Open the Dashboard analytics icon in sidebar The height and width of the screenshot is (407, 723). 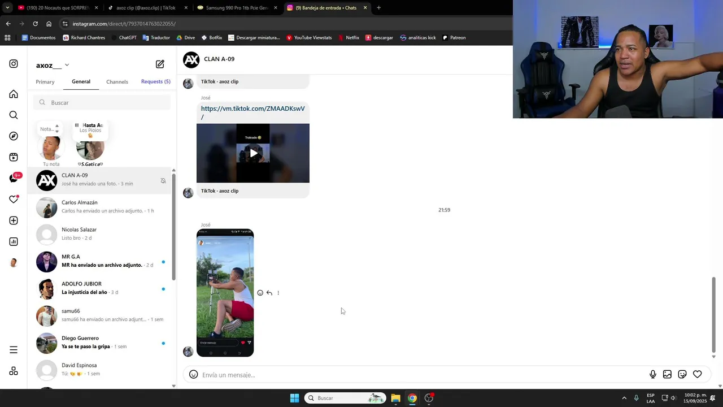point(14,242)
